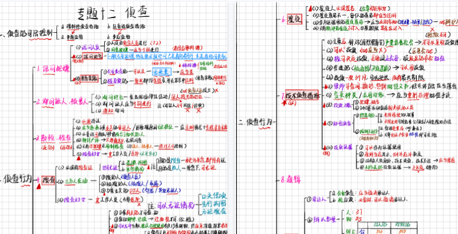Select the pink heading 1. 讯问犯嫌
This screenshot has width=458, height=234.
[x=54, y=69]
